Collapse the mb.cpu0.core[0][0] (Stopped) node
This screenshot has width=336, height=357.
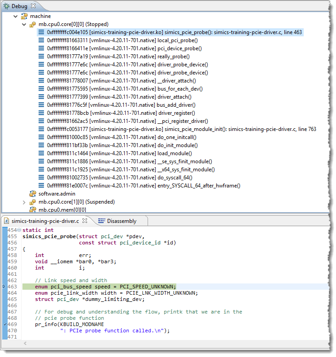point(24,24)
